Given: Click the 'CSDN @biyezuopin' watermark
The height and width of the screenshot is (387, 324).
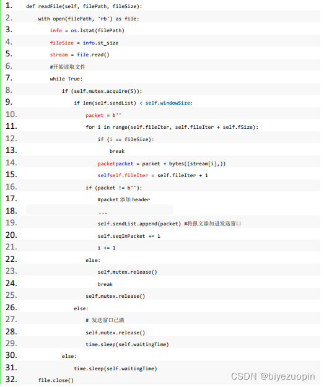Looking at the screenshot, I should (x=273, y=376).
